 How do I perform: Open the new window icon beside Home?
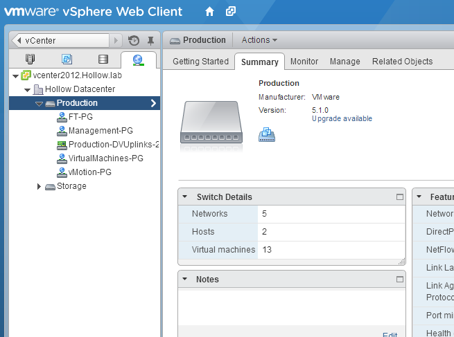click(231, 12)
